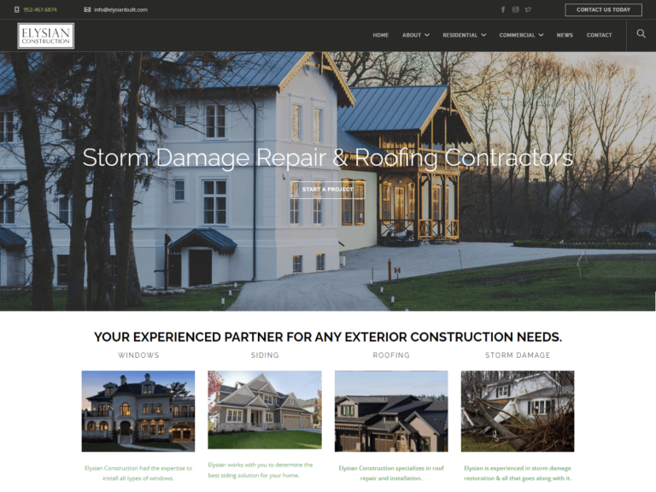Viewport: 656px width, 492px height.
Task: Call phone number 952-467-6874 link
Action: click(x=40, y=9)
